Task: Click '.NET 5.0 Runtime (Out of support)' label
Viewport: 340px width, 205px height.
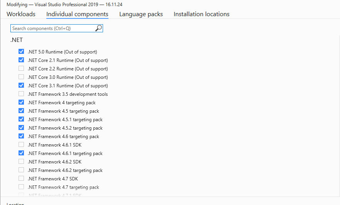Action: pyautogui.click(x=63, y=52)
